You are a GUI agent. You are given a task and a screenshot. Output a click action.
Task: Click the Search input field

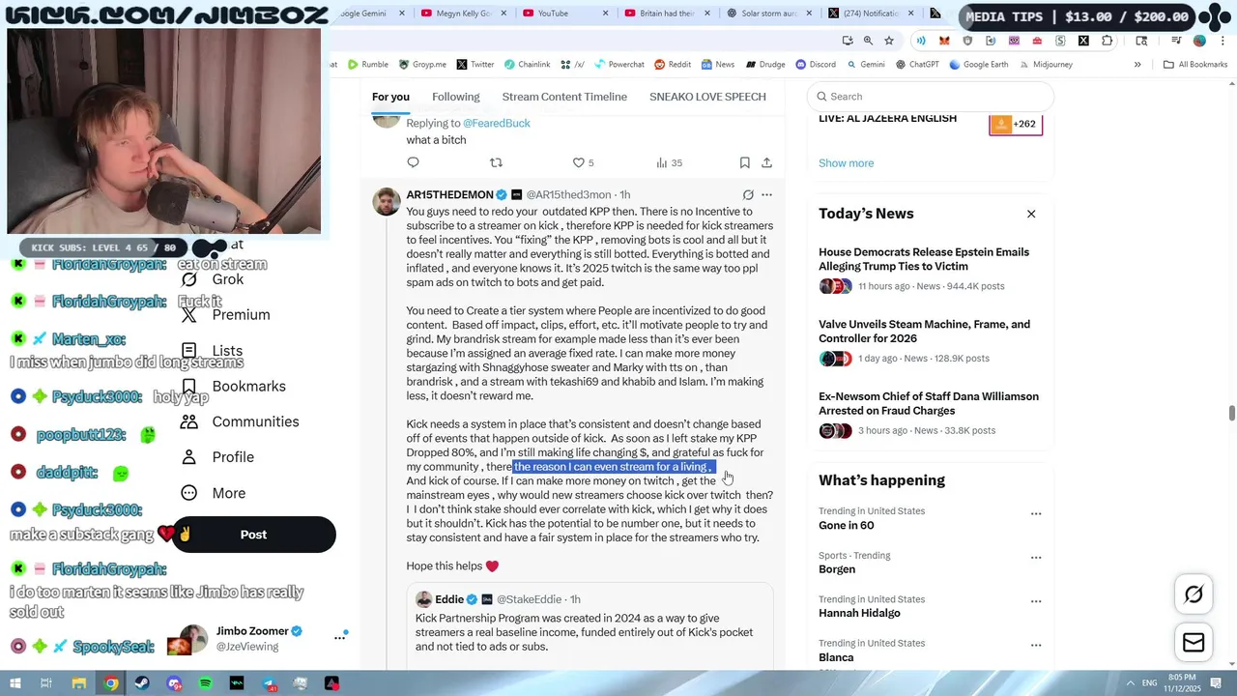[930, 97]
